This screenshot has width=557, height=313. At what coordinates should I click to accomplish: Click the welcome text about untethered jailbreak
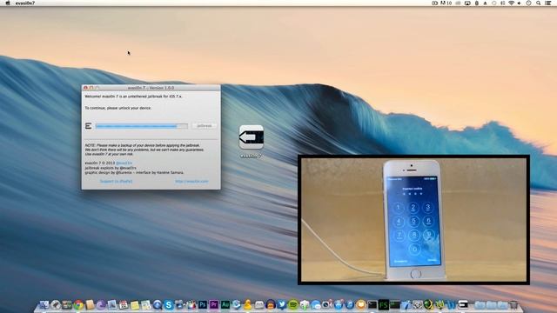133,97
